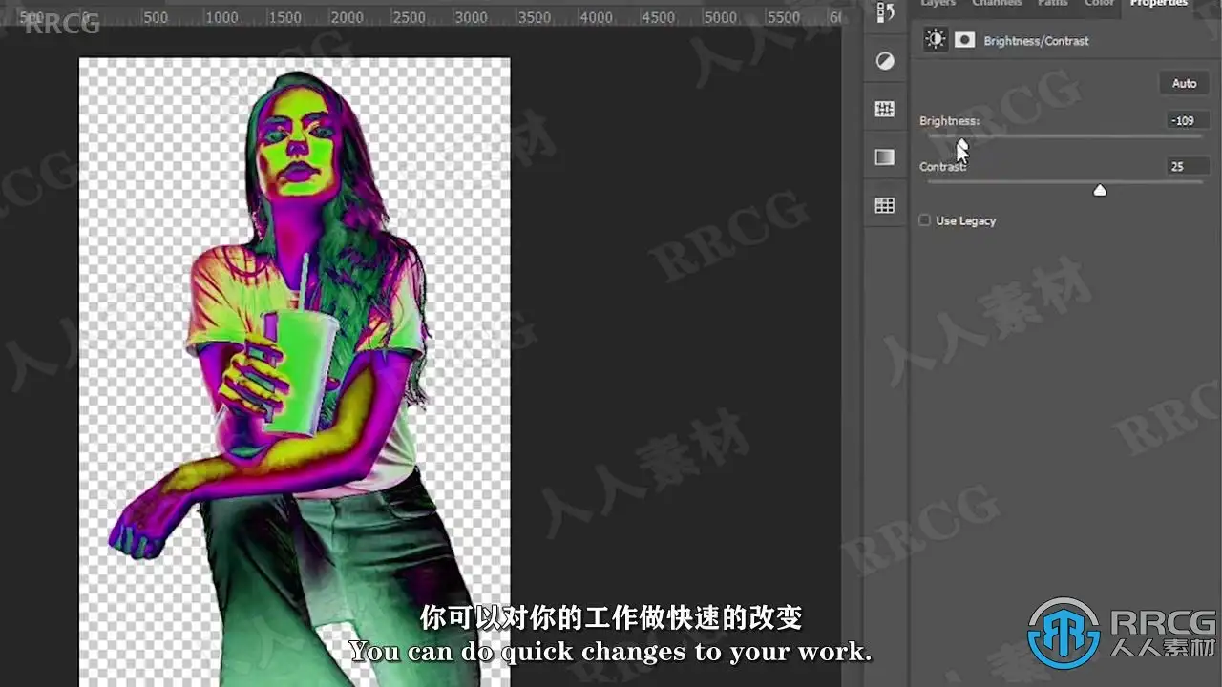Click the Contrast slider handle
The image size is (1222, 687).
coord(1100,190)
